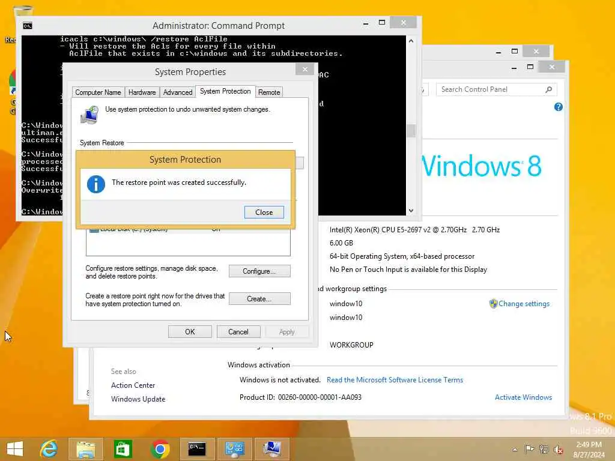Viewport: 615px width, 461px height.
Task: Open the Command Prompt window system menu icon
Action: [x=28, y=26]
